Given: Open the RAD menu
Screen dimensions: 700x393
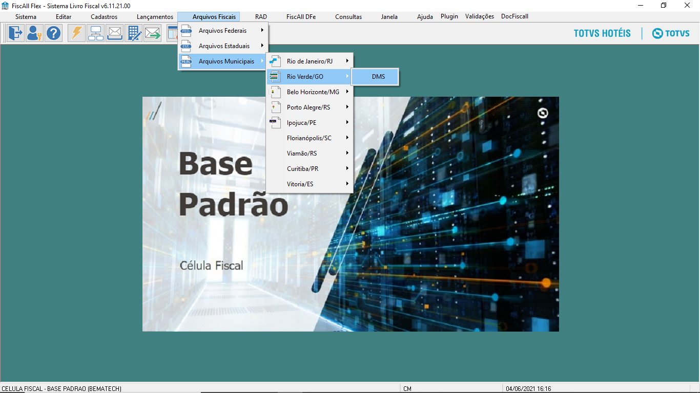Looking at the screenshot, I should pos(261,17).
